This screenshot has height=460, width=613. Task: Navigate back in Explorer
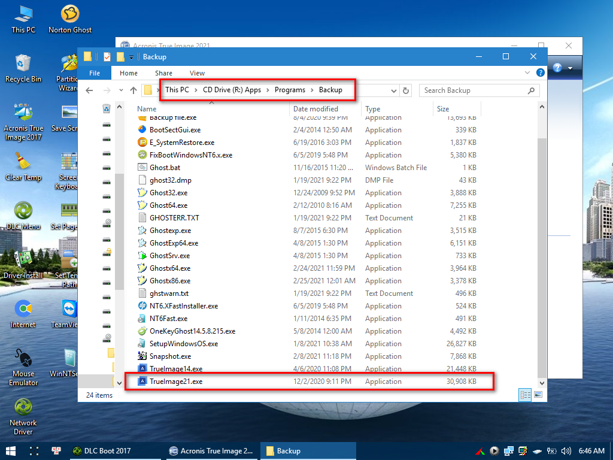(x=90, y=91)
